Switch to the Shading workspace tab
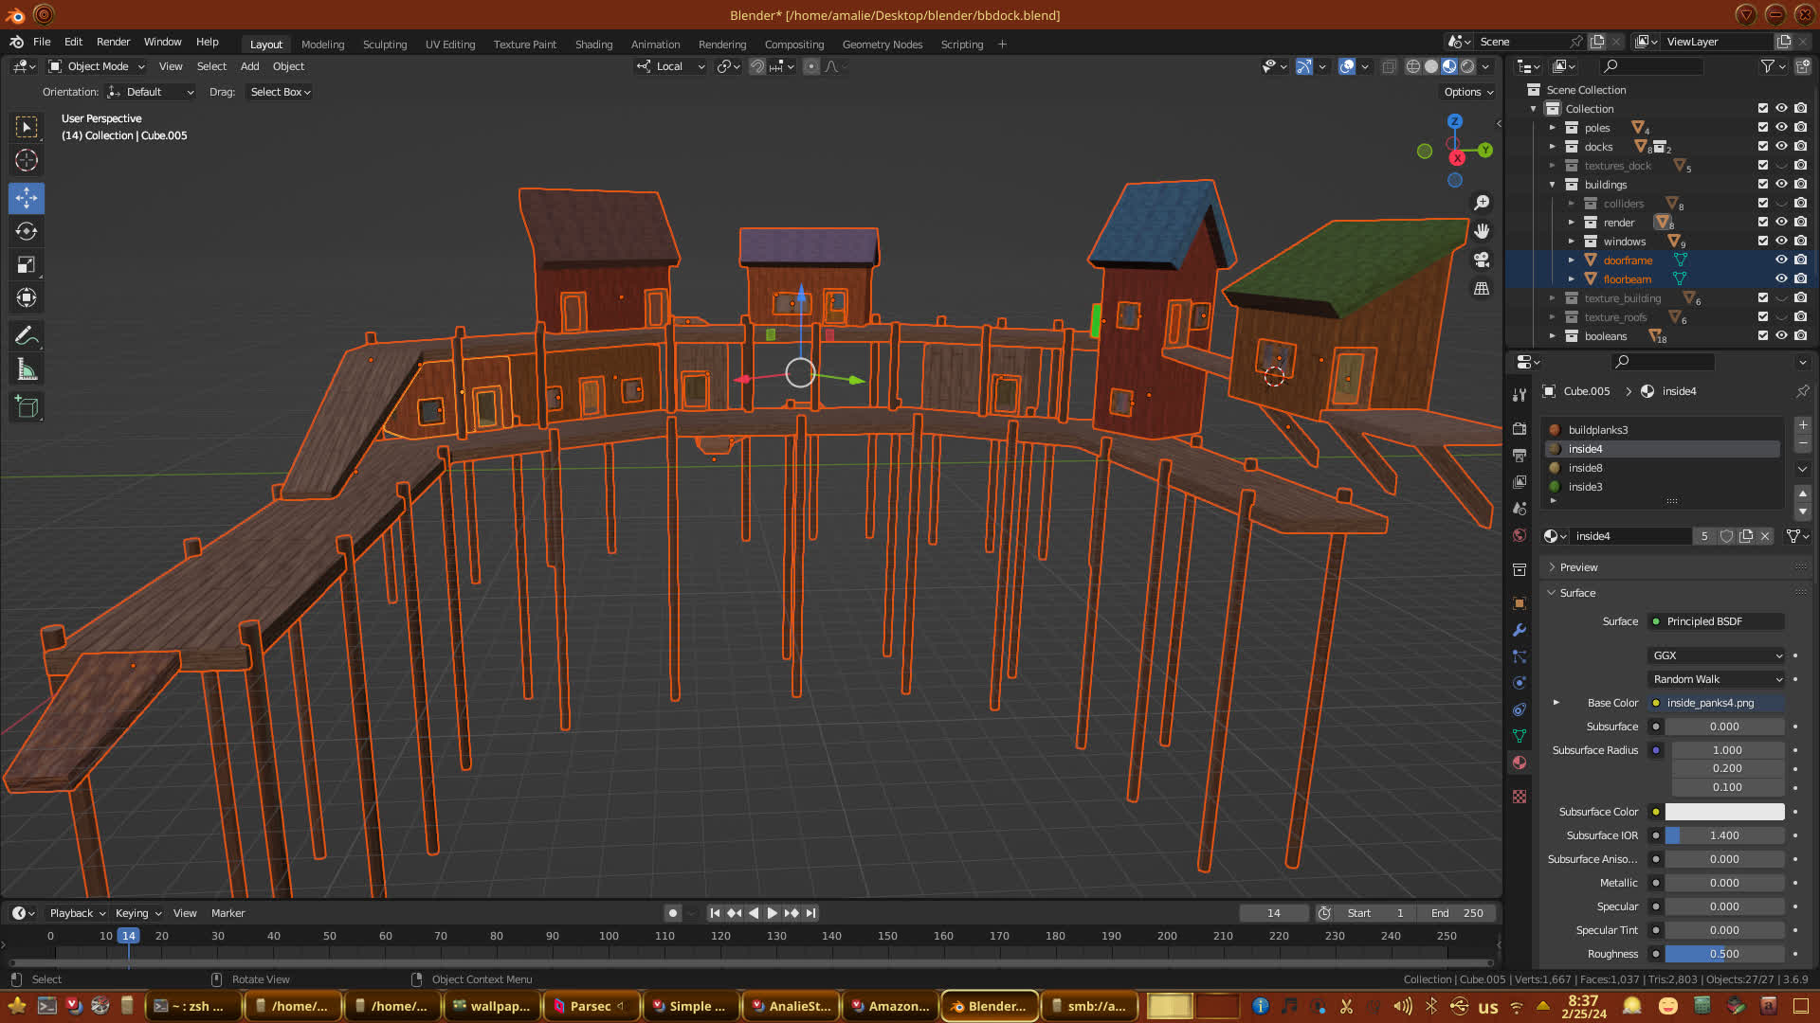This screenshot has width=1820, height=1023. 593,45
